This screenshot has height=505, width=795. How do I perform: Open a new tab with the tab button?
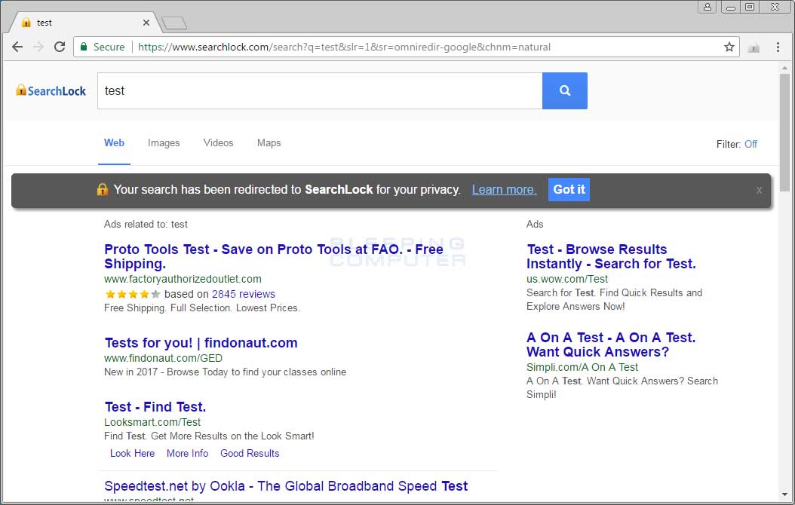[x=174, y=23]
